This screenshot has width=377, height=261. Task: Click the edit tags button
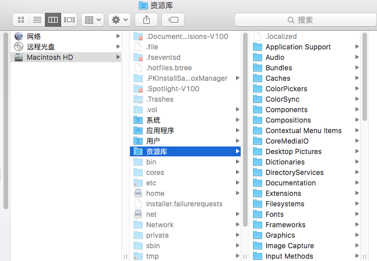pyautogui.click(x=173, y=20)
